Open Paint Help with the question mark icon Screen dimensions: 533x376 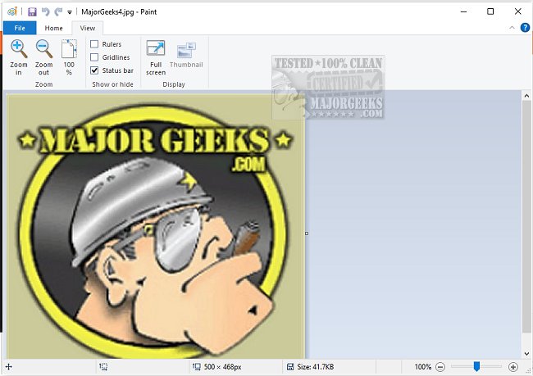(525, 28)
